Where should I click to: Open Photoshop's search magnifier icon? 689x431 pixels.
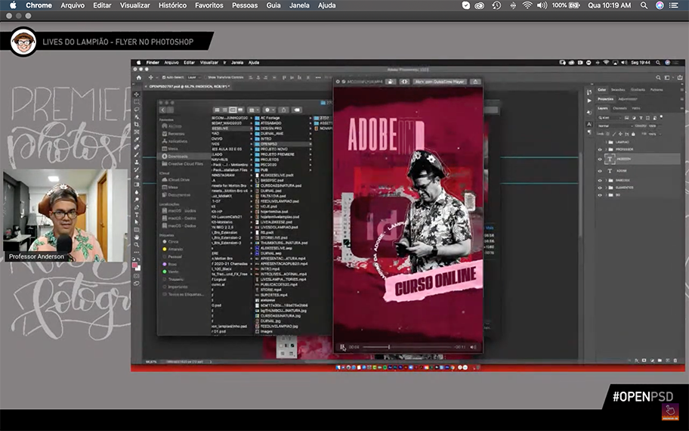[x=658, y=77]
